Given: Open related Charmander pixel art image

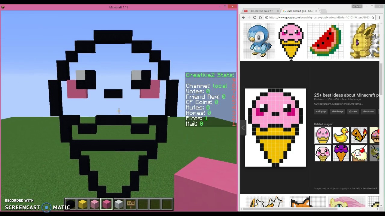Looking at the screenshot, I should pyautogui.click(x=359, y=135).
